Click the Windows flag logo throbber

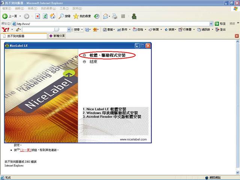coord(235,9)
